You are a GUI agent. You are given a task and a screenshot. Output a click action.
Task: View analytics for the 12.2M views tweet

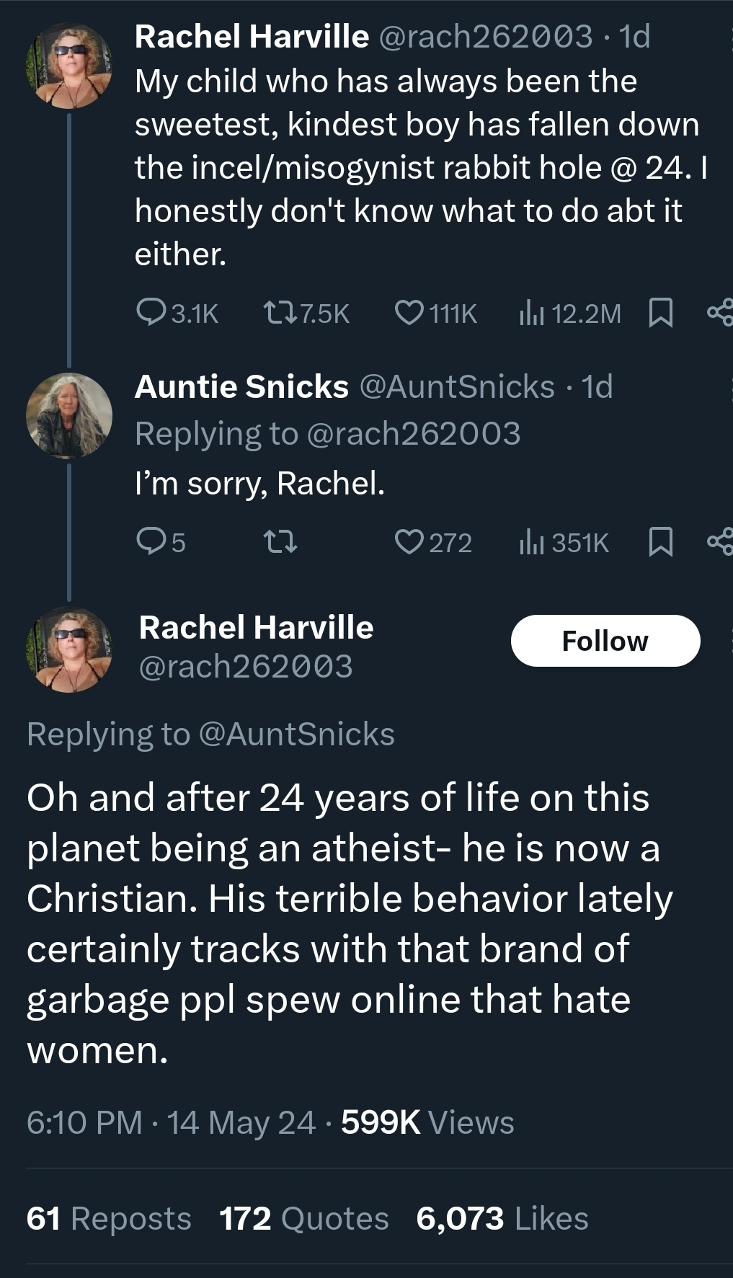pyautogui.click(x=531, y=313)
